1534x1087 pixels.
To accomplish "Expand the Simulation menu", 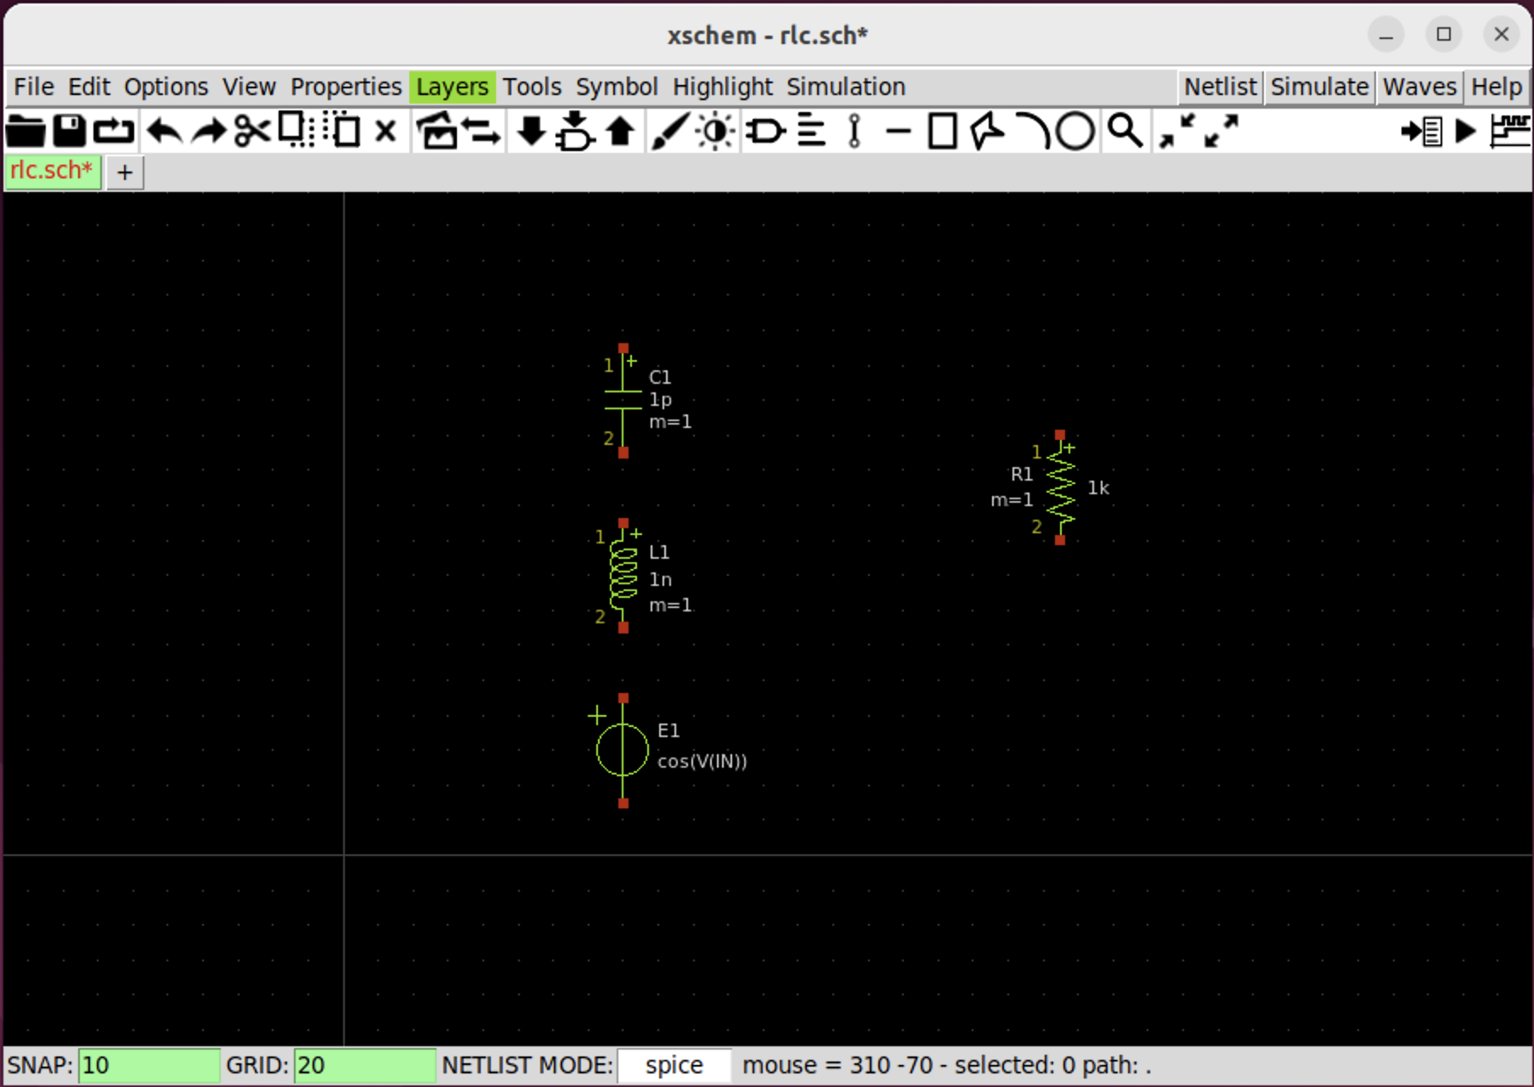I will [845, 87].
